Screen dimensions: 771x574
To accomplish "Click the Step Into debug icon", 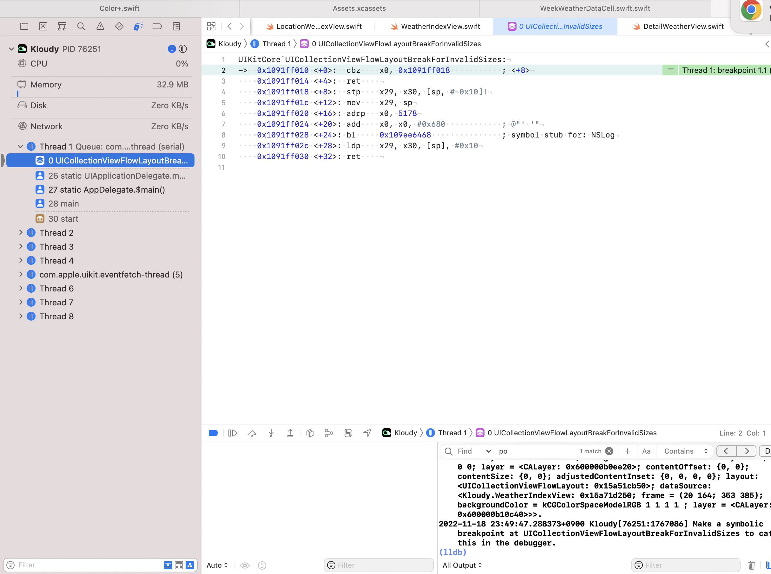I will click(271, 433).
